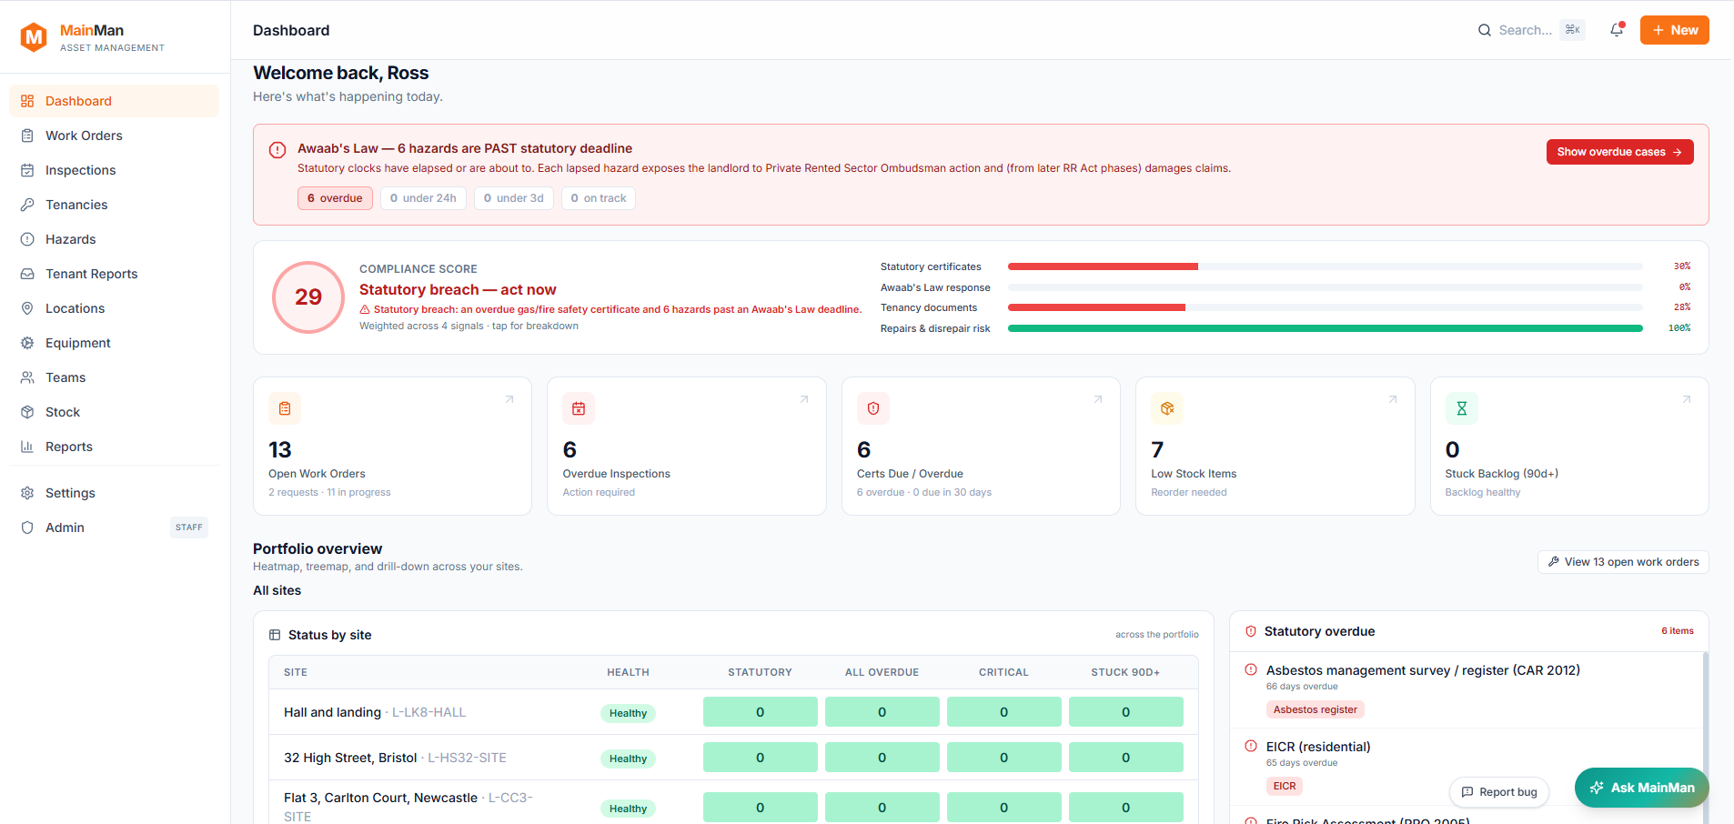Click the search magnifier icon

1485,30
